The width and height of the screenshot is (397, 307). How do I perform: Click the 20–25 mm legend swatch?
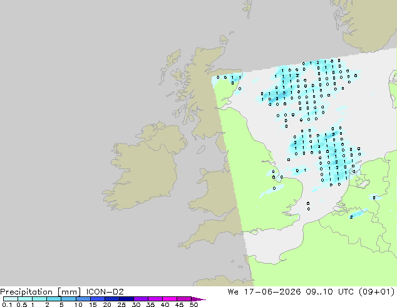(111, 299)
